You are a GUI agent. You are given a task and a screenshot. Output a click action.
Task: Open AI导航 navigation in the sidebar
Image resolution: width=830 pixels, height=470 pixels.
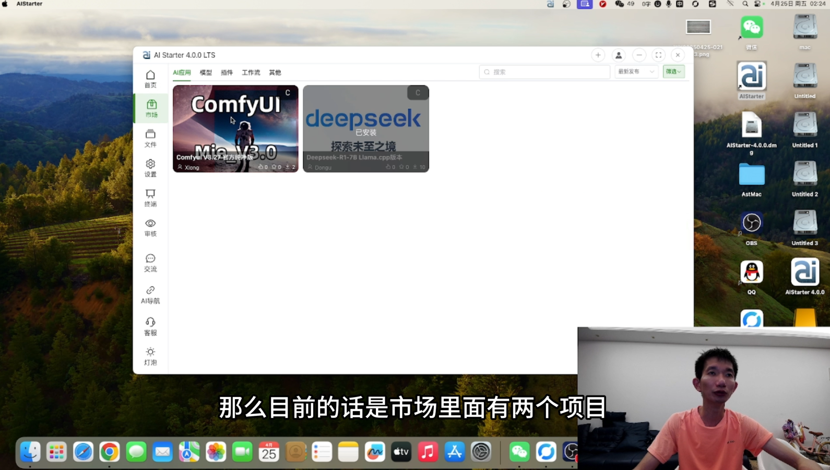150,294
